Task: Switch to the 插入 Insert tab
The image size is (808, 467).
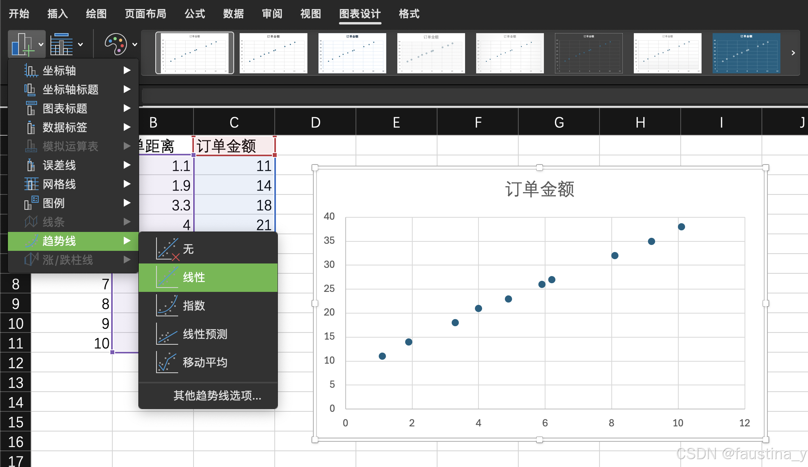Action: coord(58,14)
